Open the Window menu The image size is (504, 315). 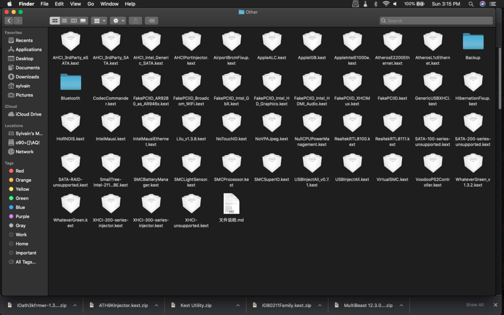click(x=109, y=4)
